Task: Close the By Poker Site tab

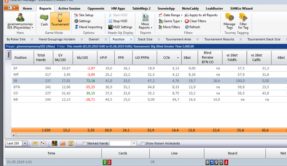Action: (32, 39)
